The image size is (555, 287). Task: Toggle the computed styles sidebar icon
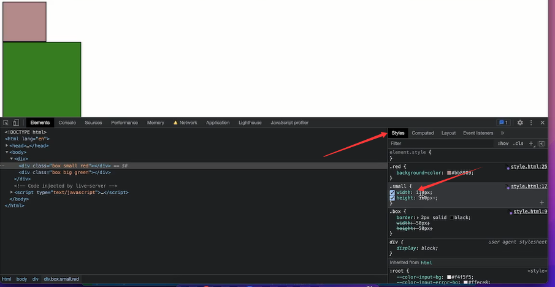(x=541, y=143)
